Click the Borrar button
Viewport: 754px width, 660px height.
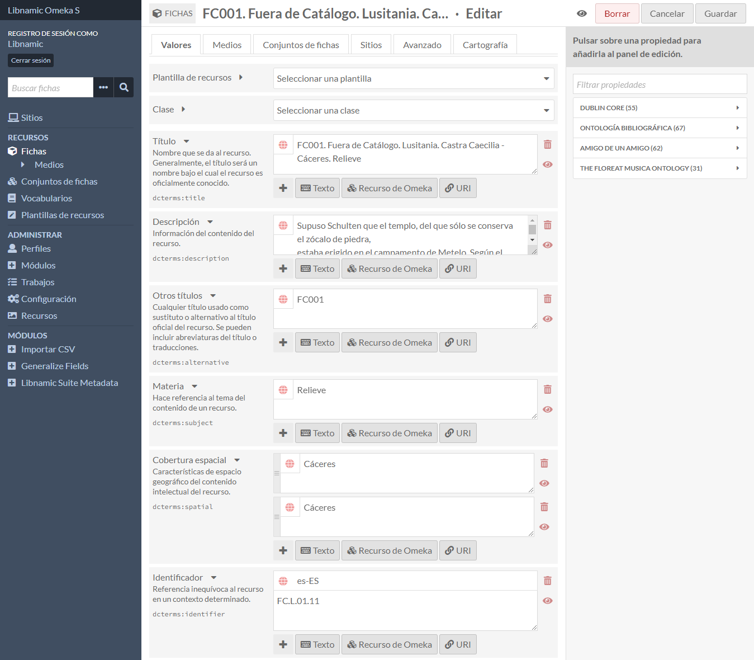click(617, 13)
